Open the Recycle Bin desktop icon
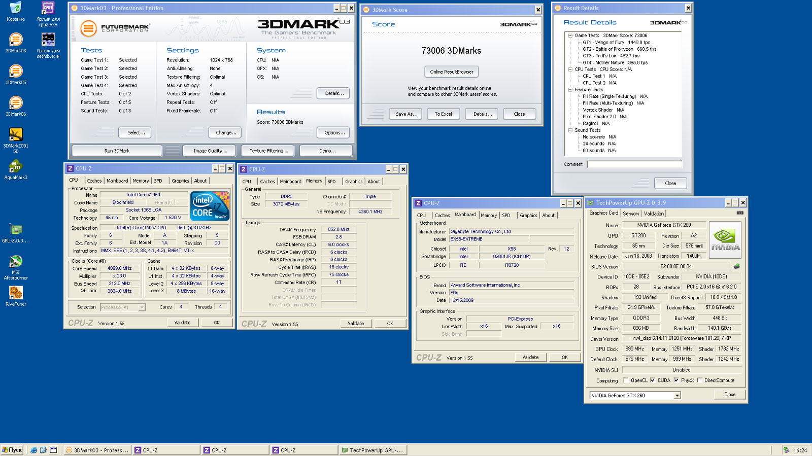Viewport: 812px width, 456px height. (16, 11)
